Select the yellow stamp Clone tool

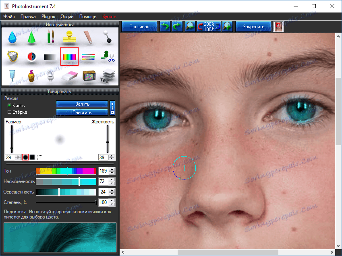[x=69, y=36]
